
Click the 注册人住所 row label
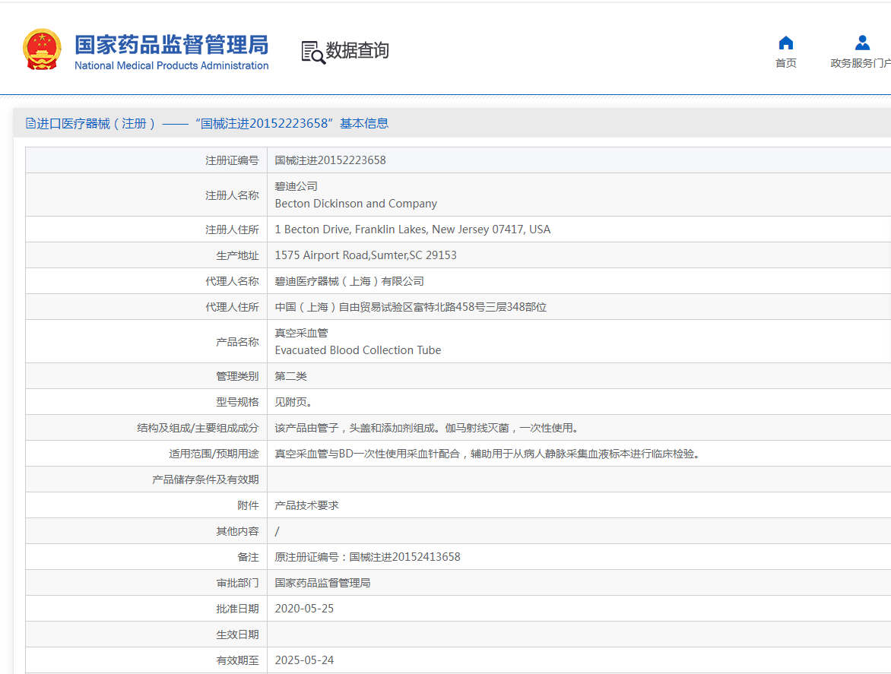click(232, 229)
